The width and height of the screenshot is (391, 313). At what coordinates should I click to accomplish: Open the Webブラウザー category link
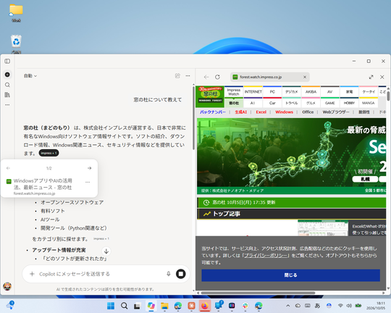point(336,112)
